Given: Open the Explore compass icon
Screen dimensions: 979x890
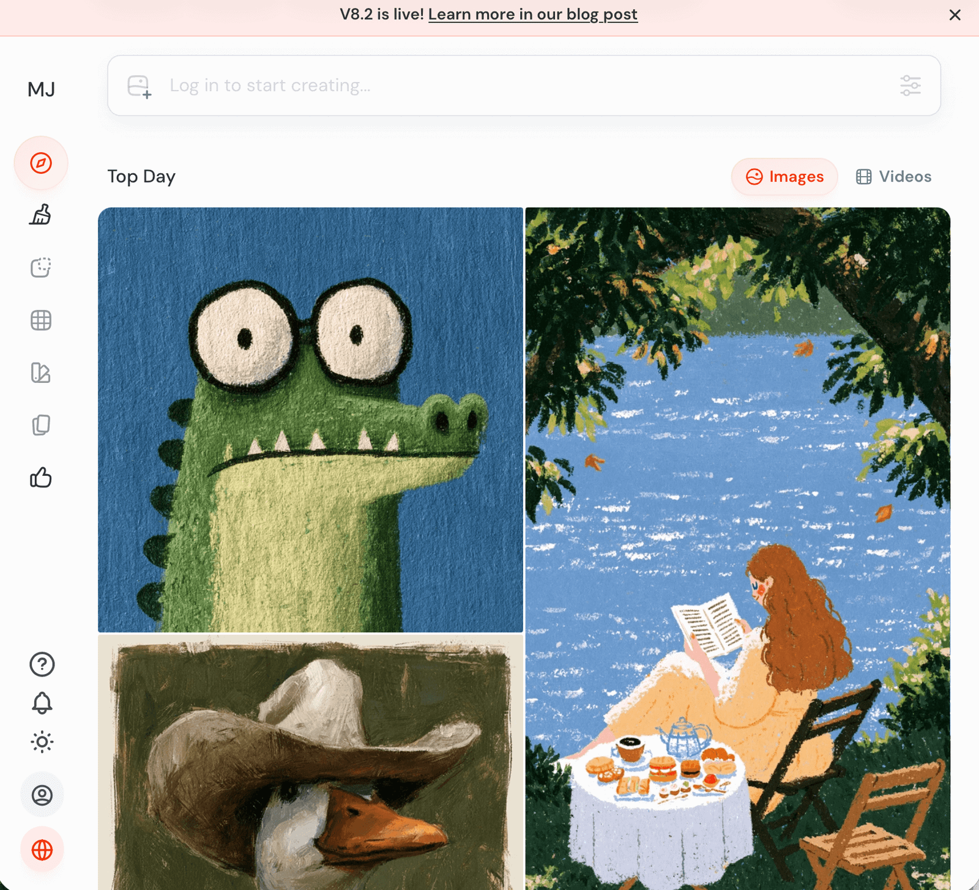Looking at the screenshot, I should pos(41,163).
